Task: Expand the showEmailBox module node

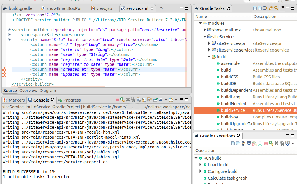Action: pos(205,30)
